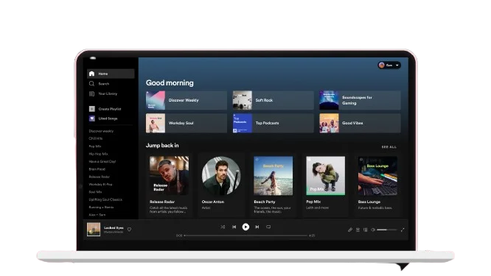The image size is (491, 276).
Task: Select Uplifting Soul Classics playlist
Action: pyautogui.click(x=105, y=199)
